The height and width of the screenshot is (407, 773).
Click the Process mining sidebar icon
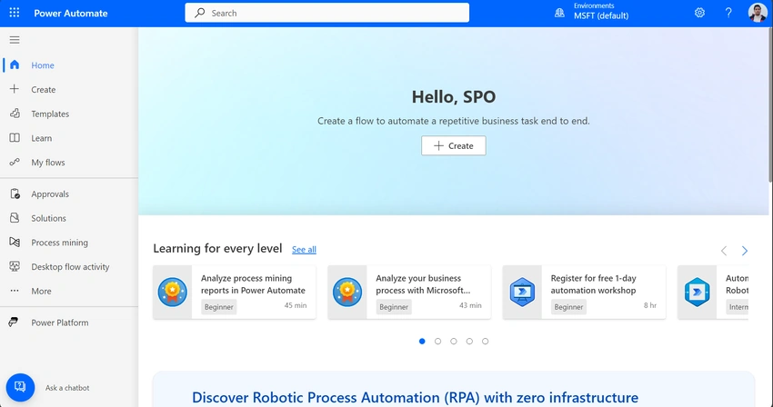point(15,242)
